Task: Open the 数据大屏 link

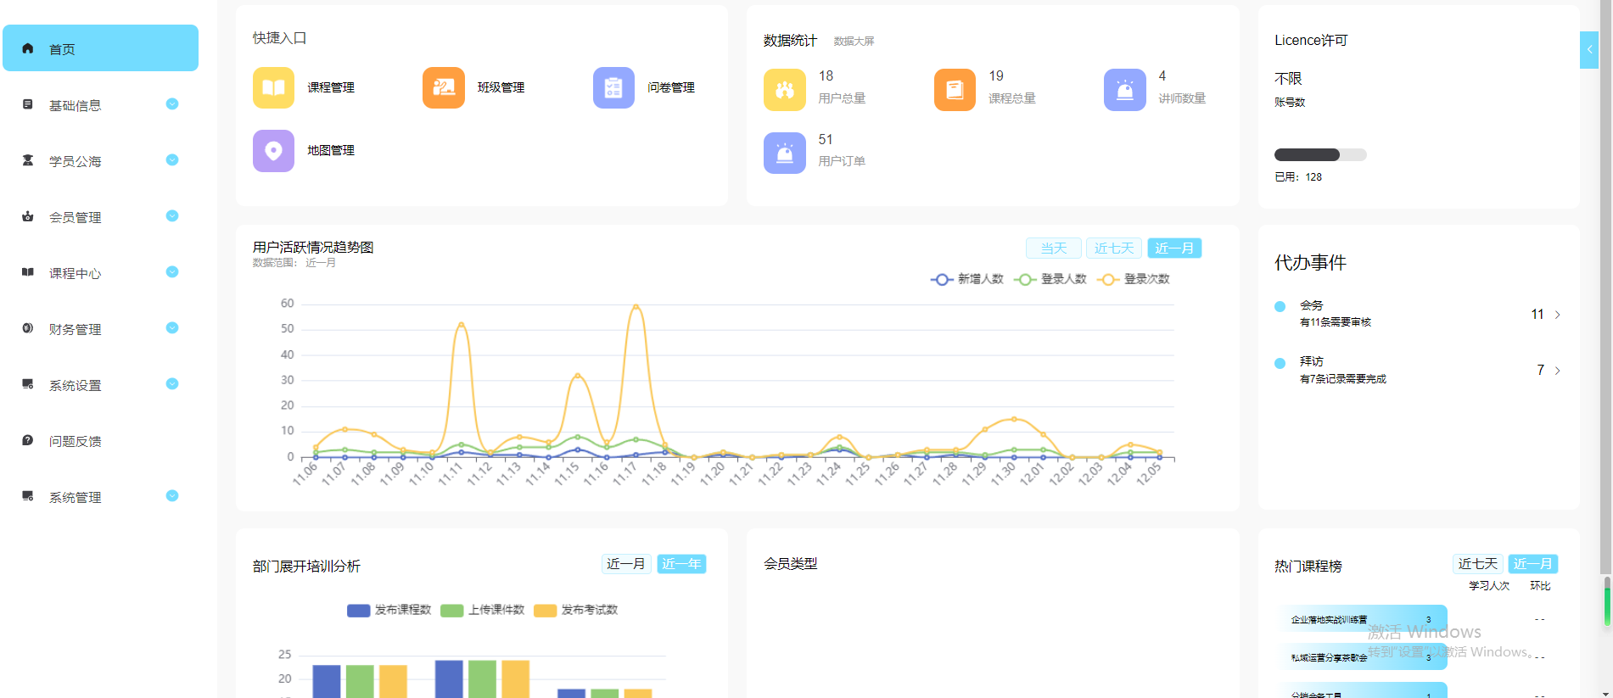Action: pyautogui.click(x=854, y=41)
